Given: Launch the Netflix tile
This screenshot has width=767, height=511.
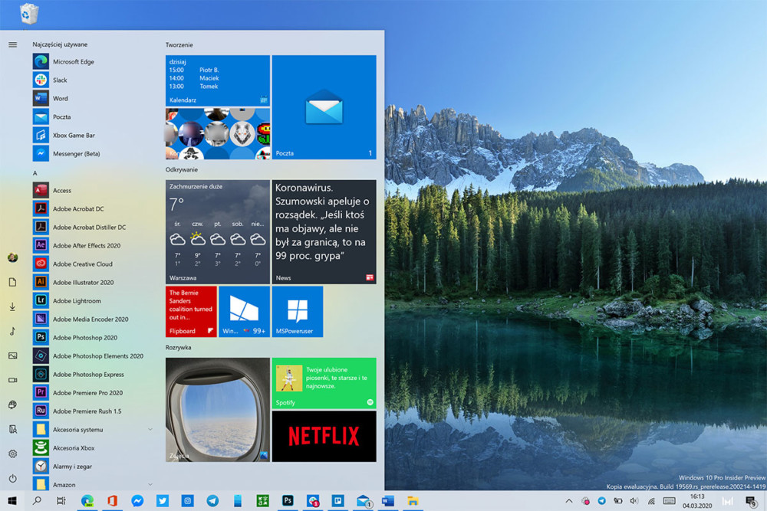Looking at the screenshot, I should point(324,436).
